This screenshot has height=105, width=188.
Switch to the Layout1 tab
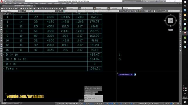(10, 103)
